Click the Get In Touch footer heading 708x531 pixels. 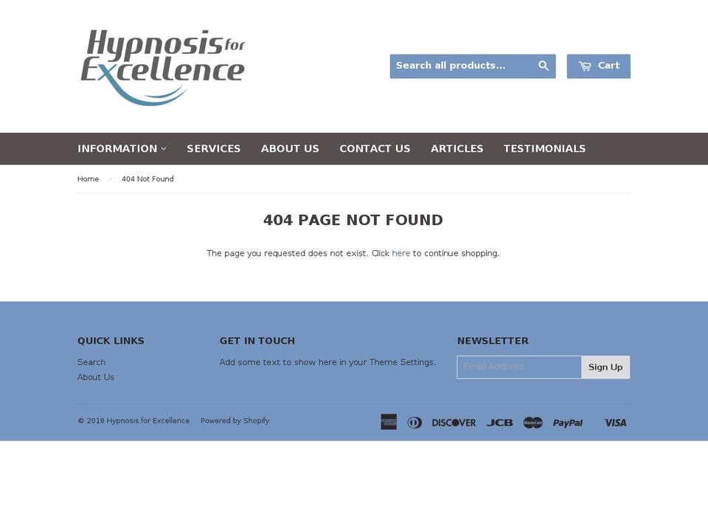pyautogui.click(x=257, y=341)
